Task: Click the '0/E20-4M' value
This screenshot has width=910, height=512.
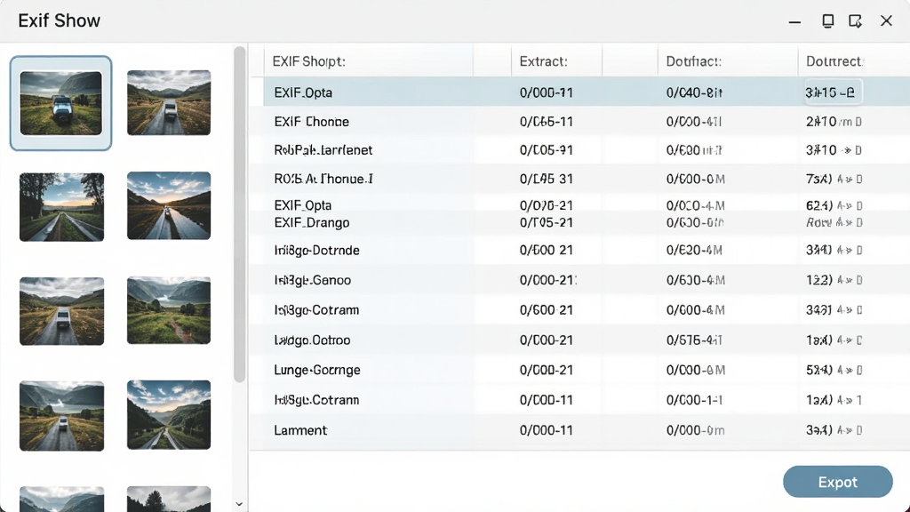Action: pos(694,250)
